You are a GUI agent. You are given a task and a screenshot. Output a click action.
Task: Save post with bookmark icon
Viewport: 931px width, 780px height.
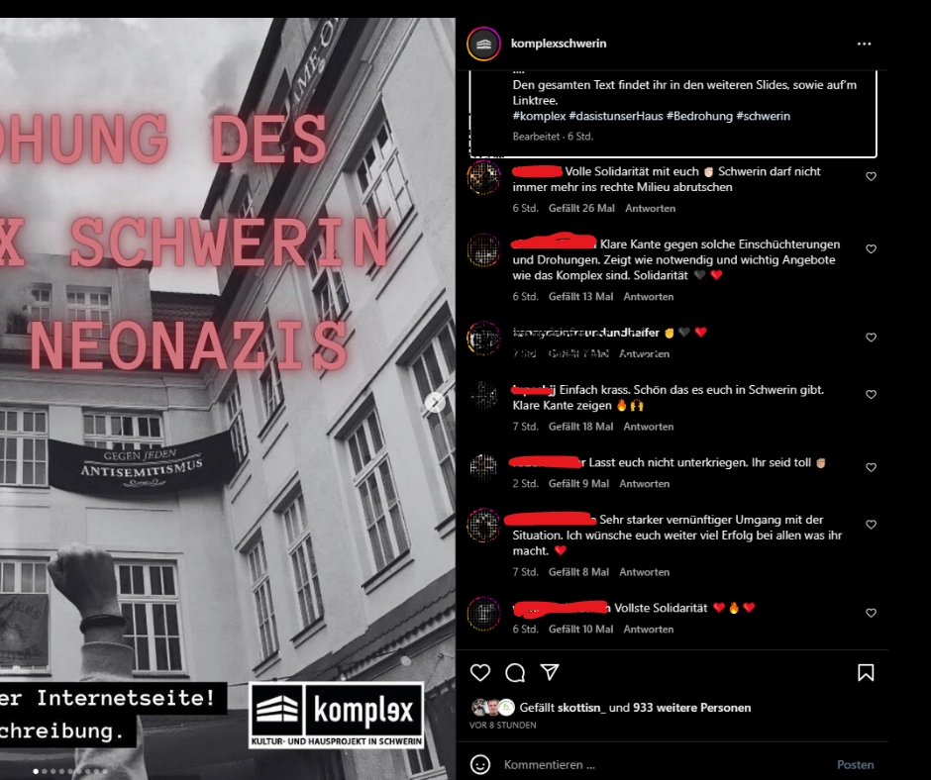[x=866, y=672]
